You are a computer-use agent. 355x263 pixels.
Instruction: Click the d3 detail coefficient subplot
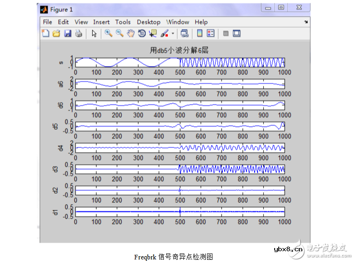coord(180,169)
